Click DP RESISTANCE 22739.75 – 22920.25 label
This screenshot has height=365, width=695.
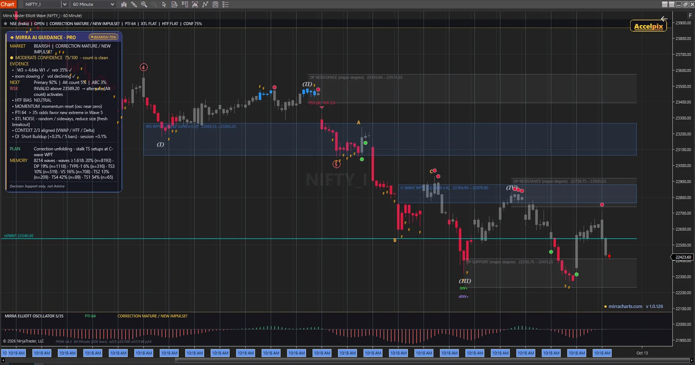click(x=559, y=181)
